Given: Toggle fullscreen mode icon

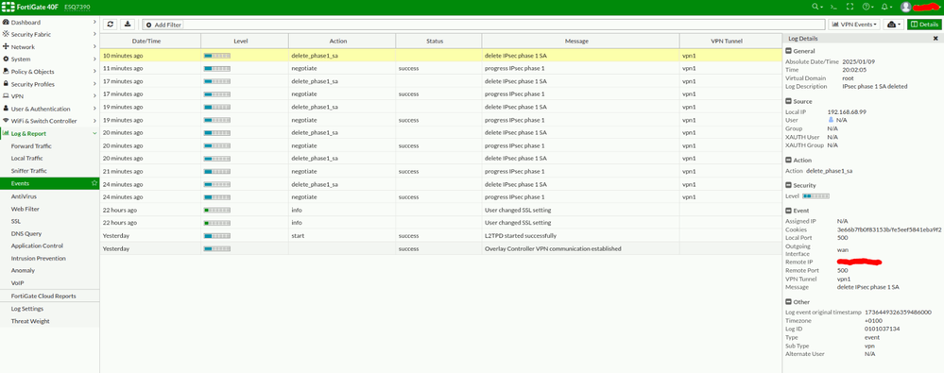Looking at the screenshot, I should pyautogui.click(x=850, y=7).
